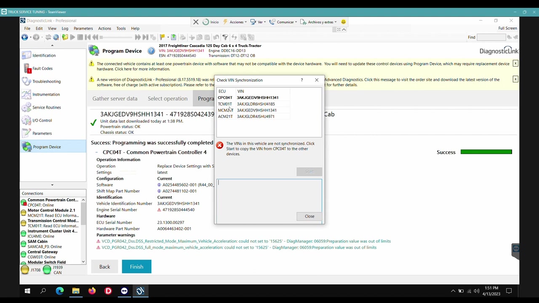The image size is (539, 303).
Task: Click the log fast-forward toolbar button
Action: (138, 37)
